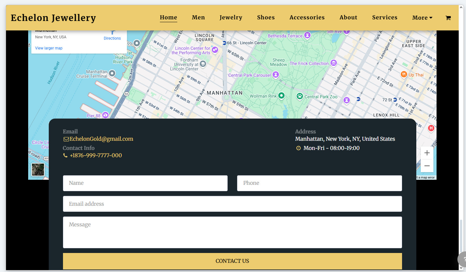The image size is (466, 272).
Task: Go to the Home page
Action: [168, 17]
